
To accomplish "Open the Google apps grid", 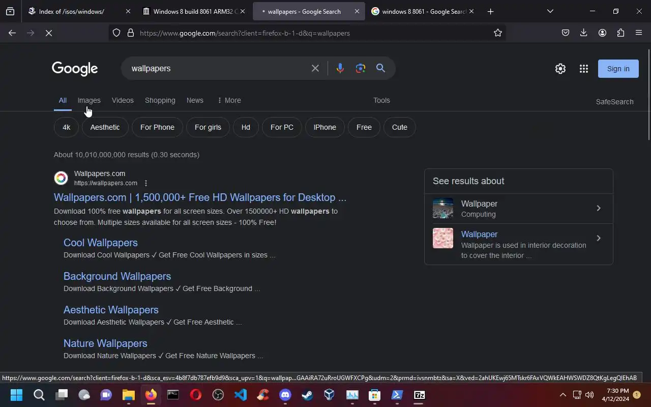I will [584, 69].
